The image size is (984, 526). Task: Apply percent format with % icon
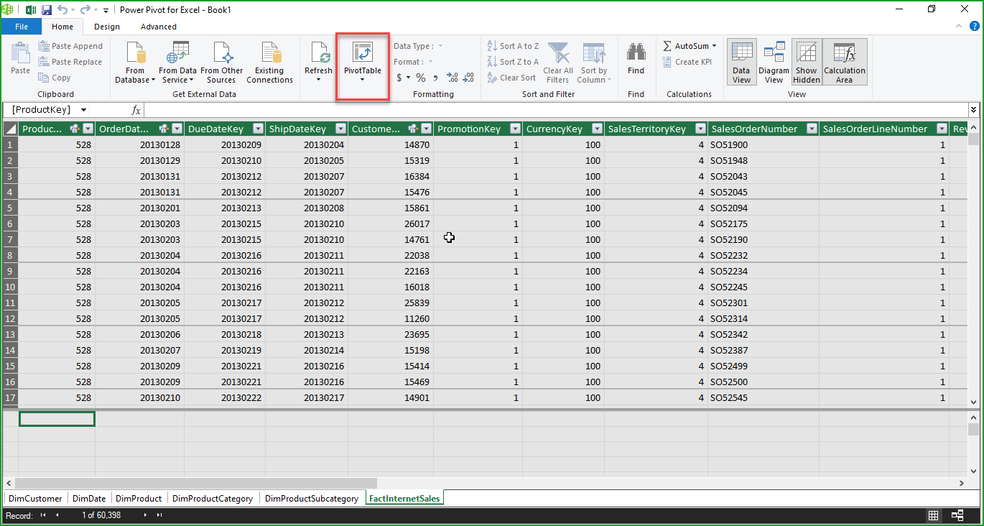point(421,78)
